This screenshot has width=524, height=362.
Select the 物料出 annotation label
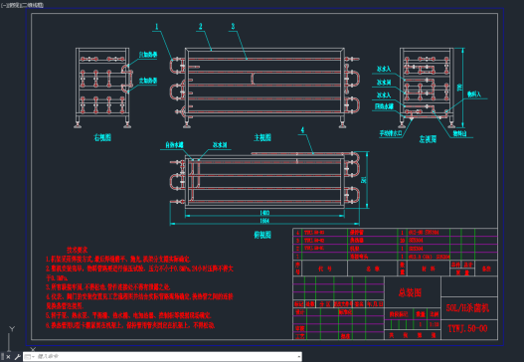(x=459, y=133)
